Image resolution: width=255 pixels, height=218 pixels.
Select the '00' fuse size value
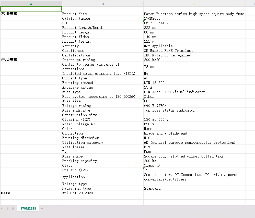(x=194, y=101)
